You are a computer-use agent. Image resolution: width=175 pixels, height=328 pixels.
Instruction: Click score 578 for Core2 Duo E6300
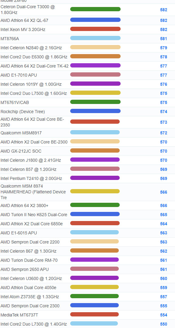163,57
